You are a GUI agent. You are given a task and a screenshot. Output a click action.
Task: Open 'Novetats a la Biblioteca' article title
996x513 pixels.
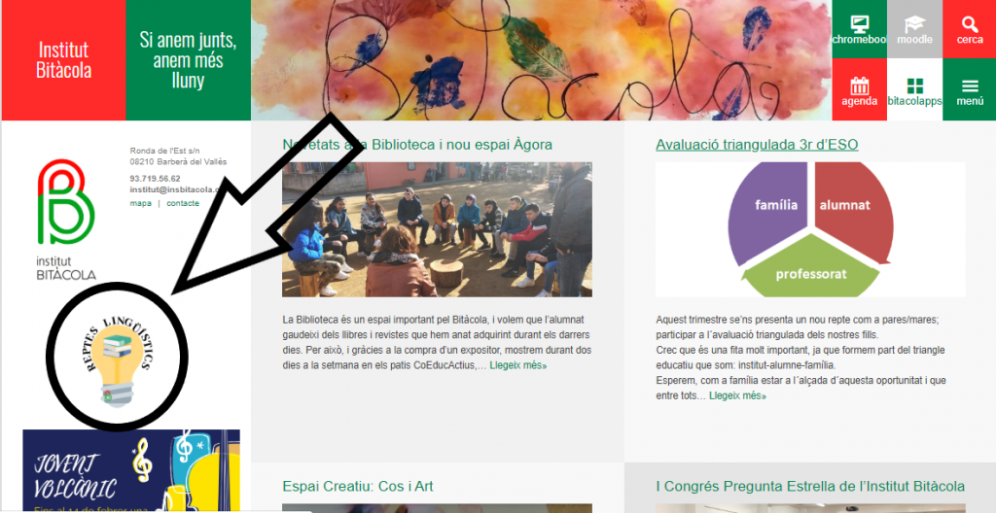point(417,145)
